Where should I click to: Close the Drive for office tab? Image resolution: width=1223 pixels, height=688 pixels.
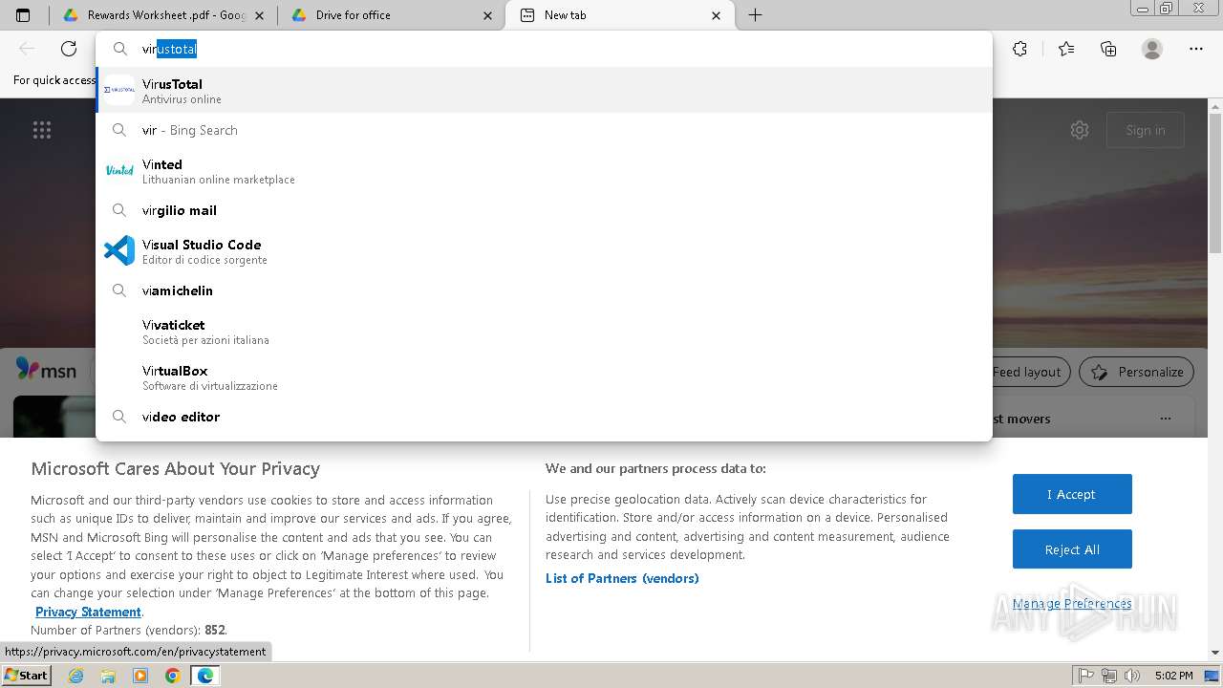pyautogui.click(x=488, y=15)
